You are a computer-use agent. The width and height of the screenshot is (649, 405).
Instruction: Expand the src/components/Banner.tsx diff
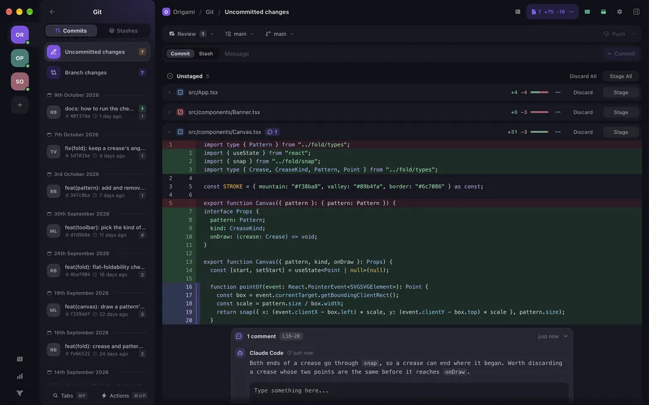point(169,112)
